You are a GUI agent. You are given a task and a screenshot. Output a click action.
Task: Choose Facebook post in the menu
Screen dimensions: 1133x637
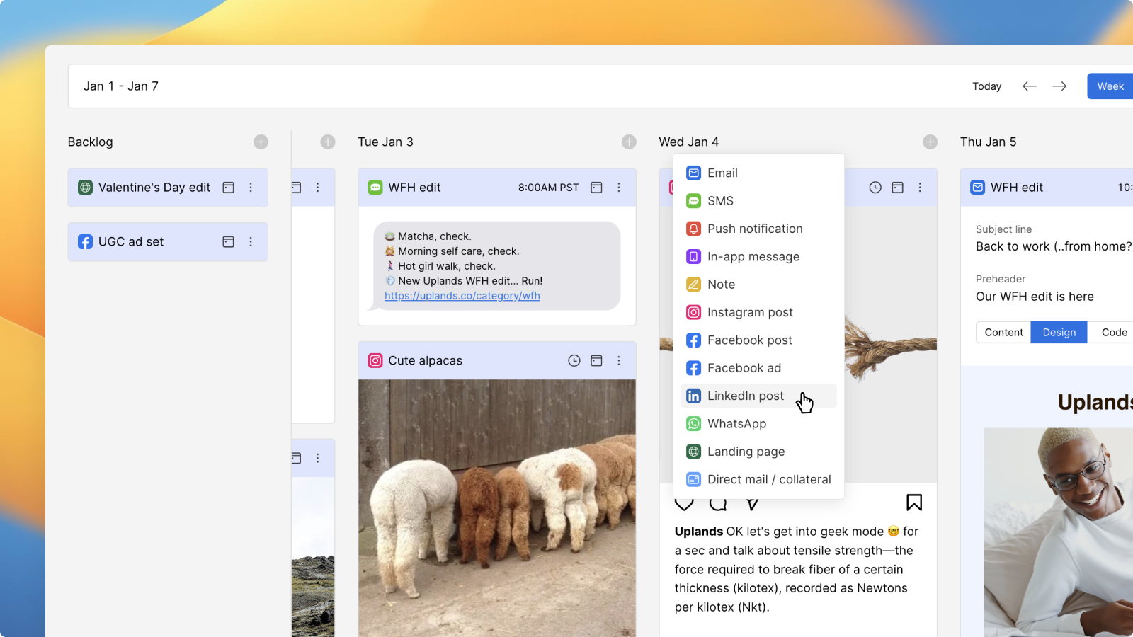758,340
